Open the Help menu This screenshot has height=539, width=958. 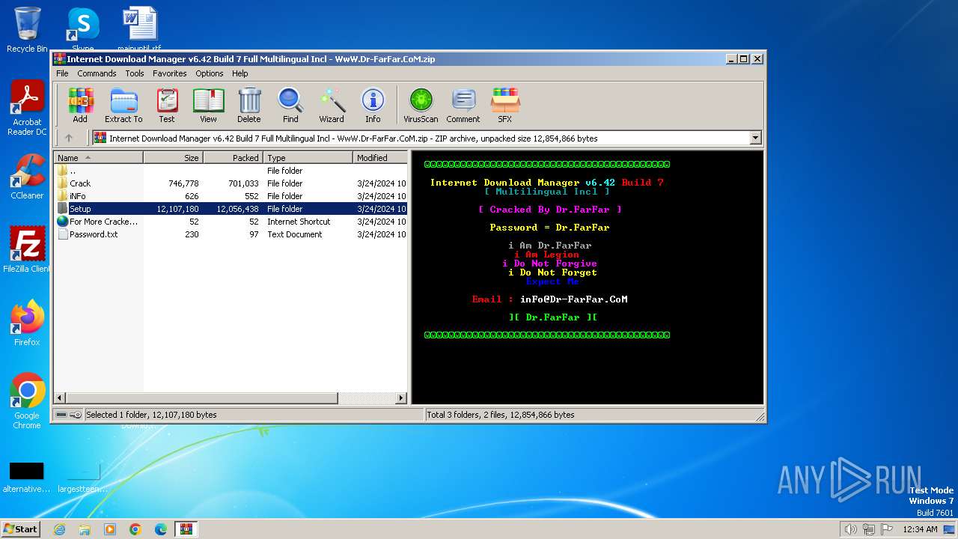point(239,73)
